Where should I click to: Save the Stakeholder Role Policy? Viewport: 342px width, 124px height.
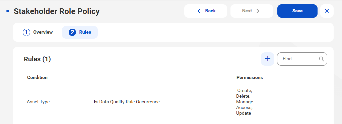pos(297,11)
